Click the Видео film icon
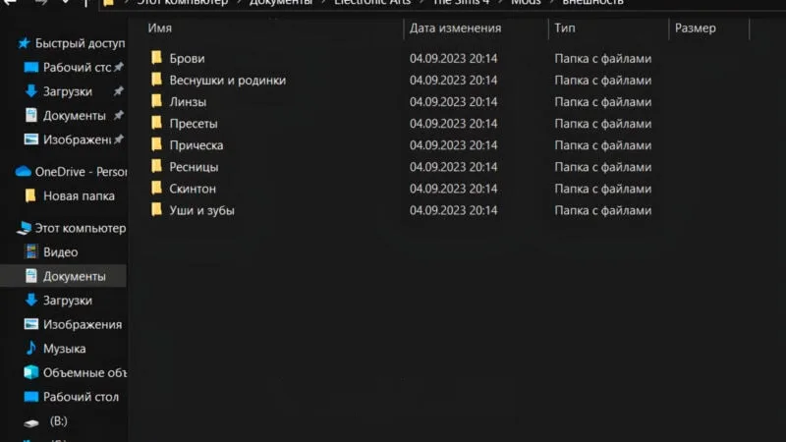 31,251
